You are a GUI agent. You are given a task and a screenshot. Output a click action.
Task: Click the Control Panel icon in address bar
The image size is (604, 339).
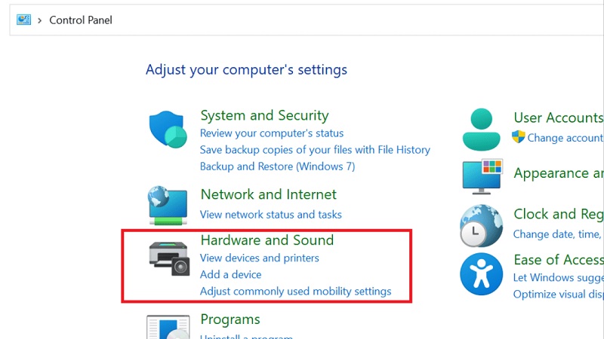point(23,20)
